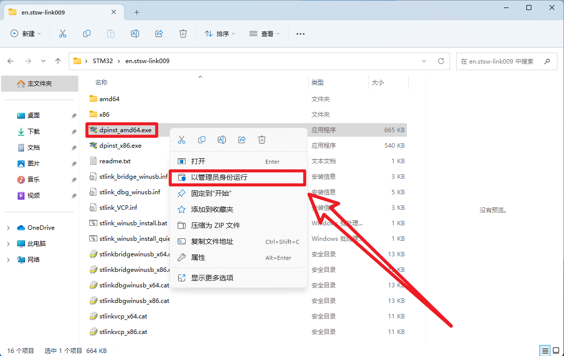Click the Rename icon in the top toolbar

point(135,34)
